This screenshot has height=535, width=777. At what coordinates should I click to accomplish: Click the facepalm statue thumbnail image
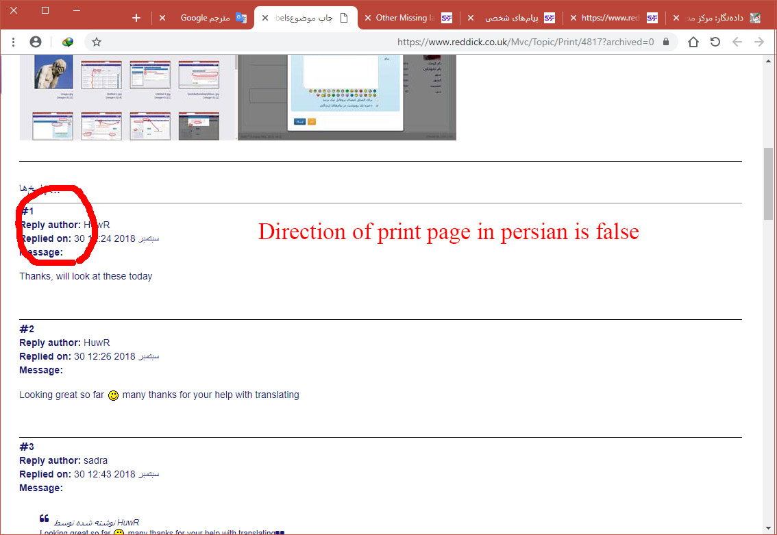[x=53, y=74]
